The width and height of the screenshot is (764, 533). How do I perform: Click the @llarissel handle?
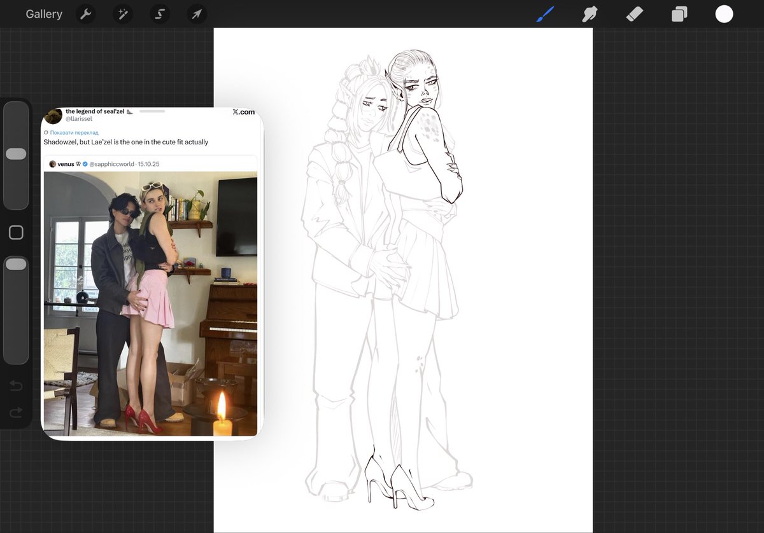[79, 119]
